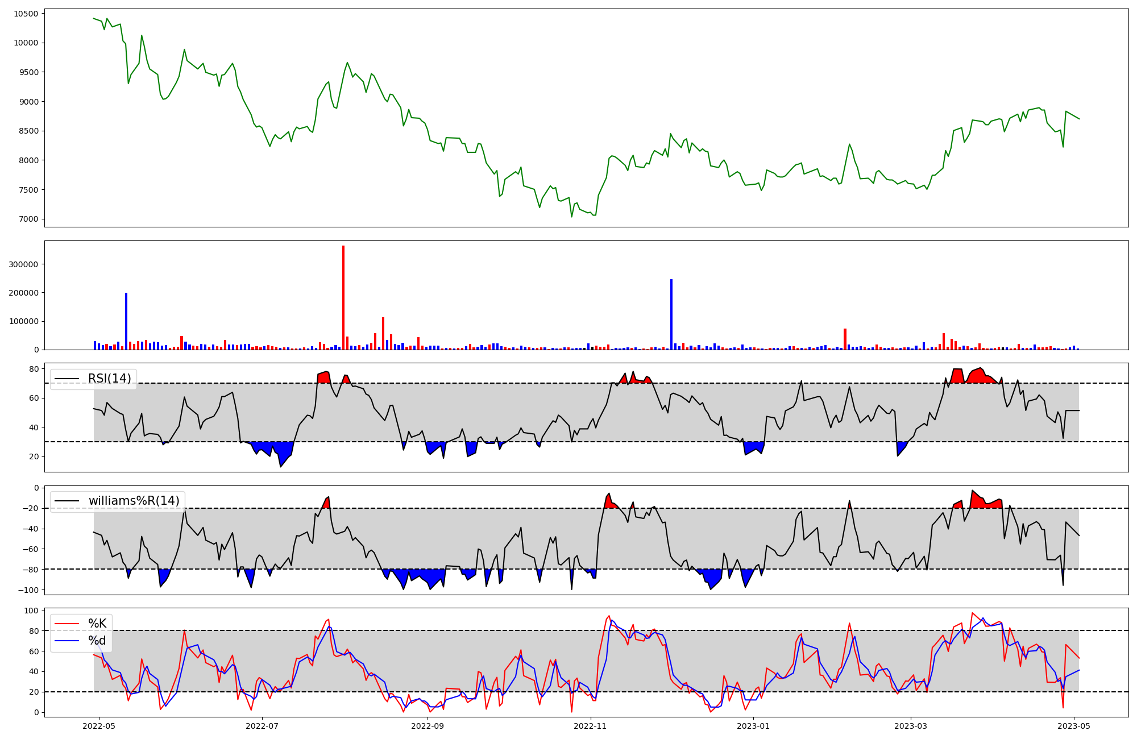1137x739 pixels.
Task: Click the tallest blue volume bar
Action: point(671,314)
